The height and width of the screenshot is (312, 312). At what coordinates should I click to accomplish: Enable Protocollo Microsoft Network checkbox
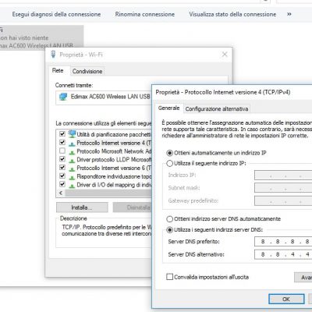[x=62, y=151]
